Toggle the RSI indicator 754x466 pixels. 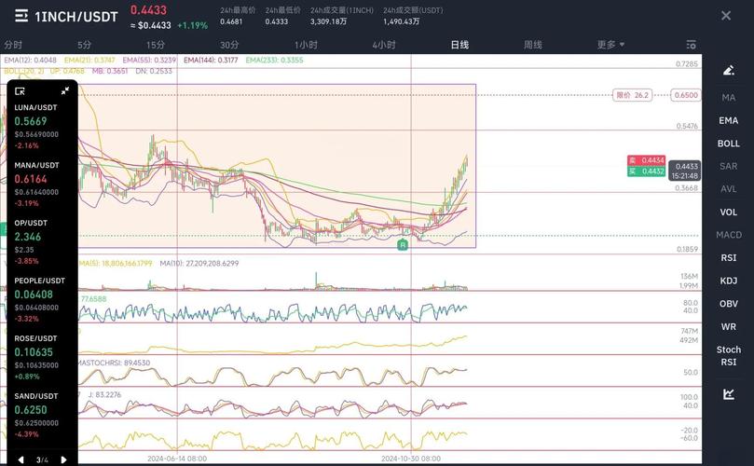tap(729, 258)
